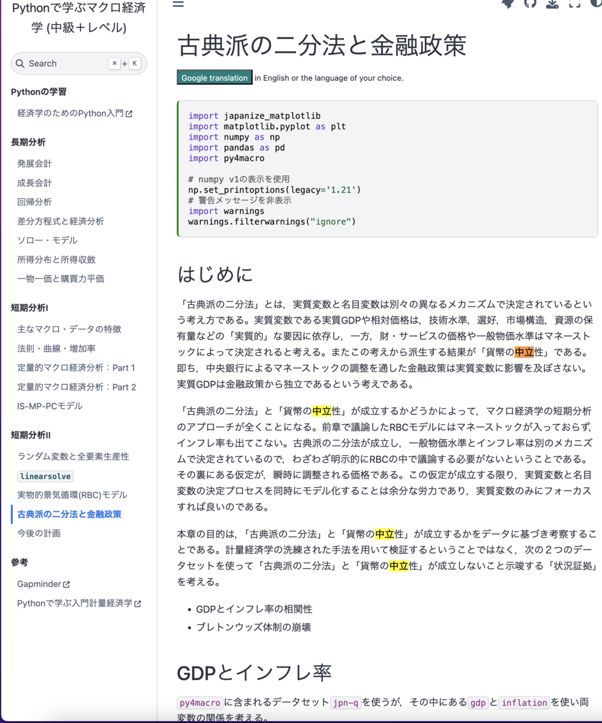The width and height of the screenshot is (602, 723).
Task: Click the 長期分析 section caption
Action: (x=28, y=142)
